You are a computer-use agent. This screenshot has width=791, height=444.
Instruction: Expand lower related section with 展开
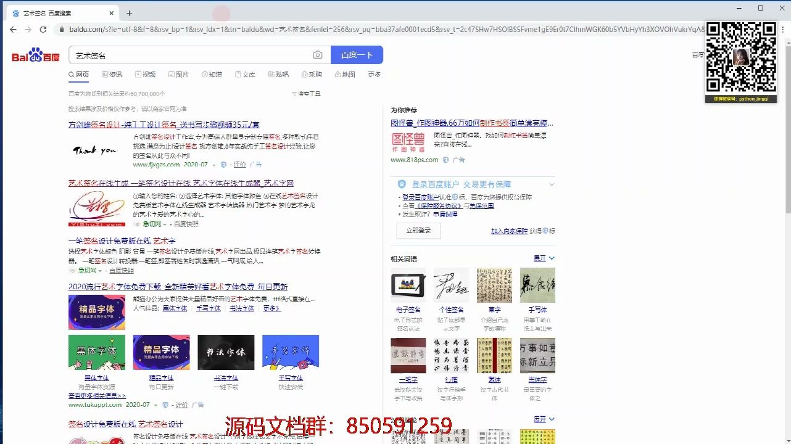(x=544, y=419)
